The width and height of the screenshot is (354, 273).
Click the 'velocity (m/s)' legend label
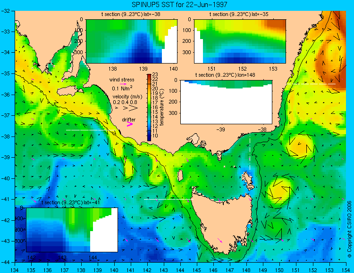(x=127, y=97)
